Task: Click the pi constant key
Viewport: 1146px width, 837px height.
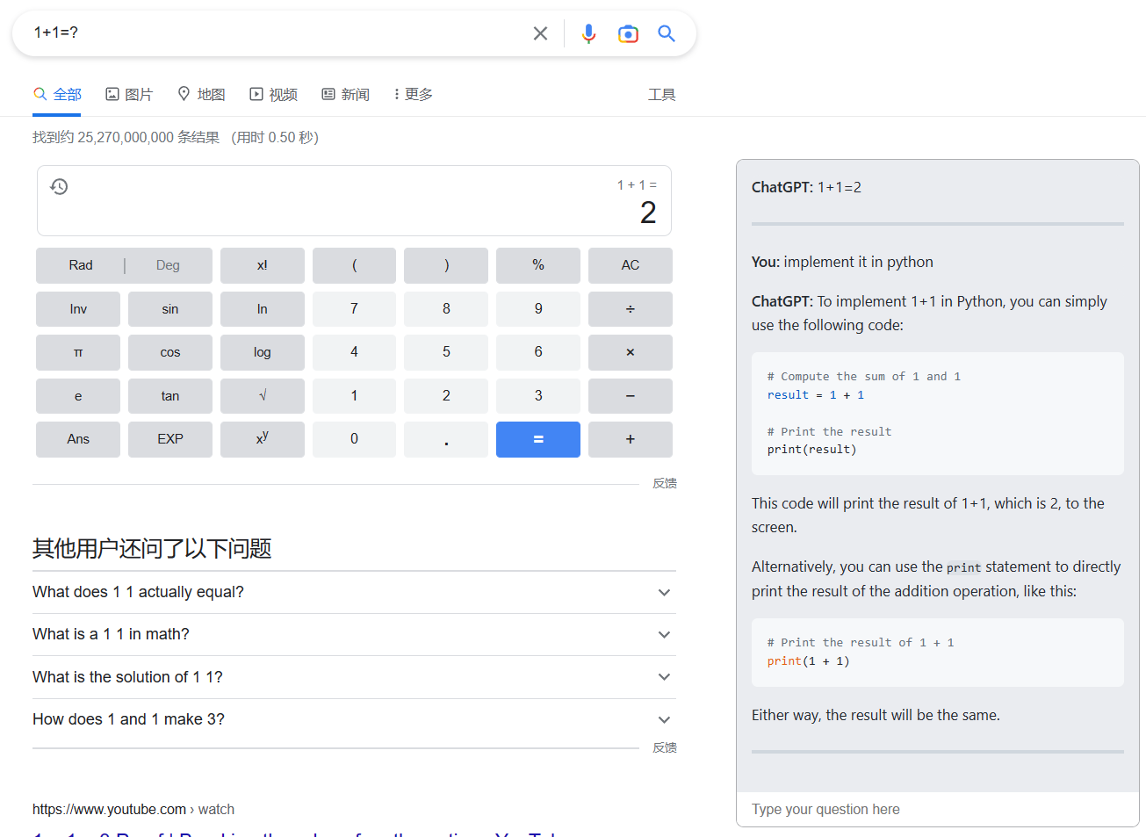Action: (78, 352)
